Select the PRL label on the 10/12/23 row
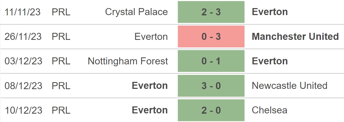 (x=61, y=110)
